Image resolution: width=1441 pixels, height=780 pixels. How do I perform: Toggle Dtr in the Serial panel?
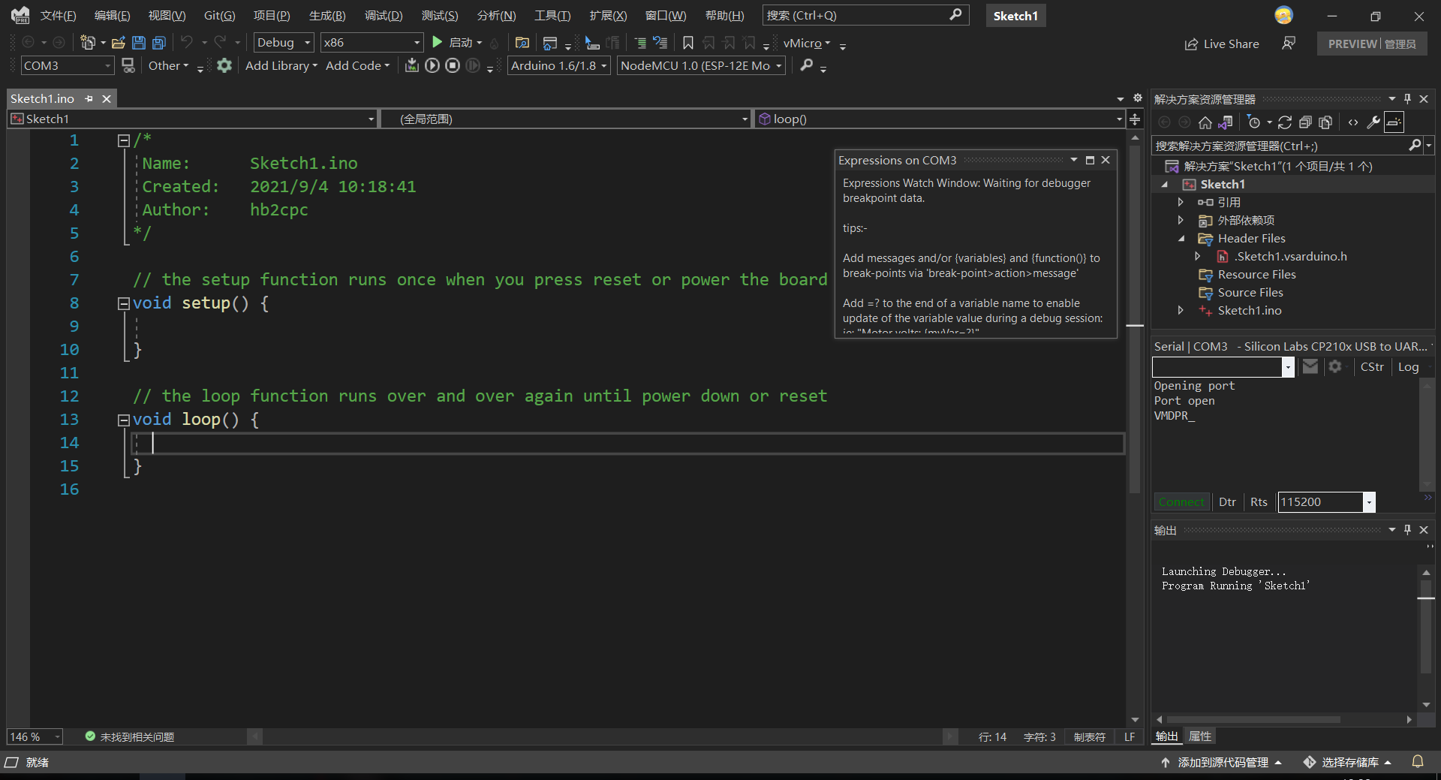point(1228,501)
